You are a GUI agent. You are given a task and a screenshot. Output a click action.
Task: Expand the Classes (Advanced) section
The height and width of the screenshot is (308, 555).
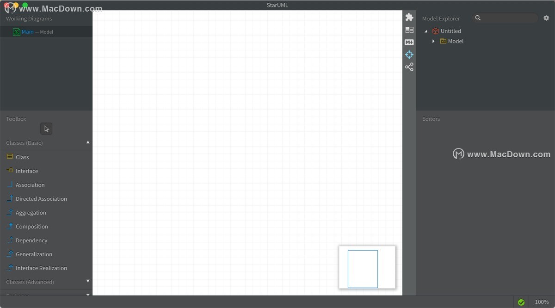[88, 281]
